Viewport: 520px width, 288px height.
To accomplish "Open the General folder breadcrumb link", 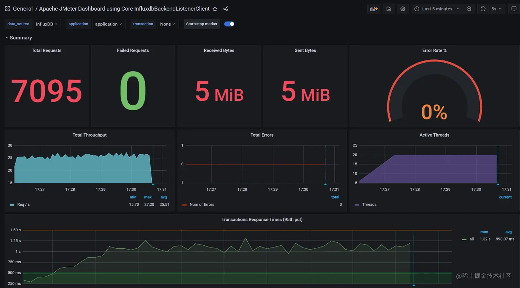I will pos(23,9).
